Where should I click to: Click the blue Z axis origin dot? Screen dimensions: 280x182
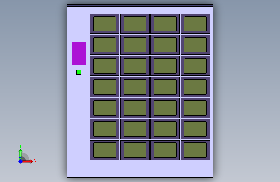(21, 161)
